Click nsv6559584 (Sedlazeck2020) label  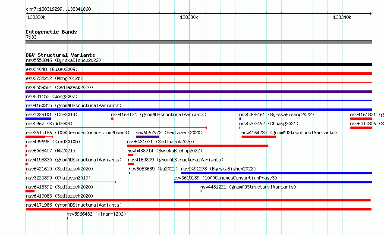[x=60, y=87]
